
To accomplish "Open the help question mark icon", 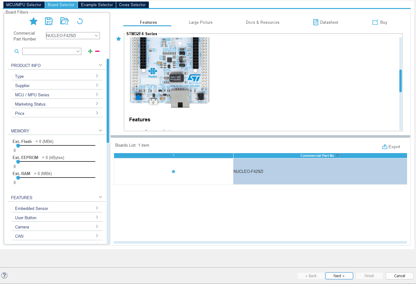I will pos(4,275).
